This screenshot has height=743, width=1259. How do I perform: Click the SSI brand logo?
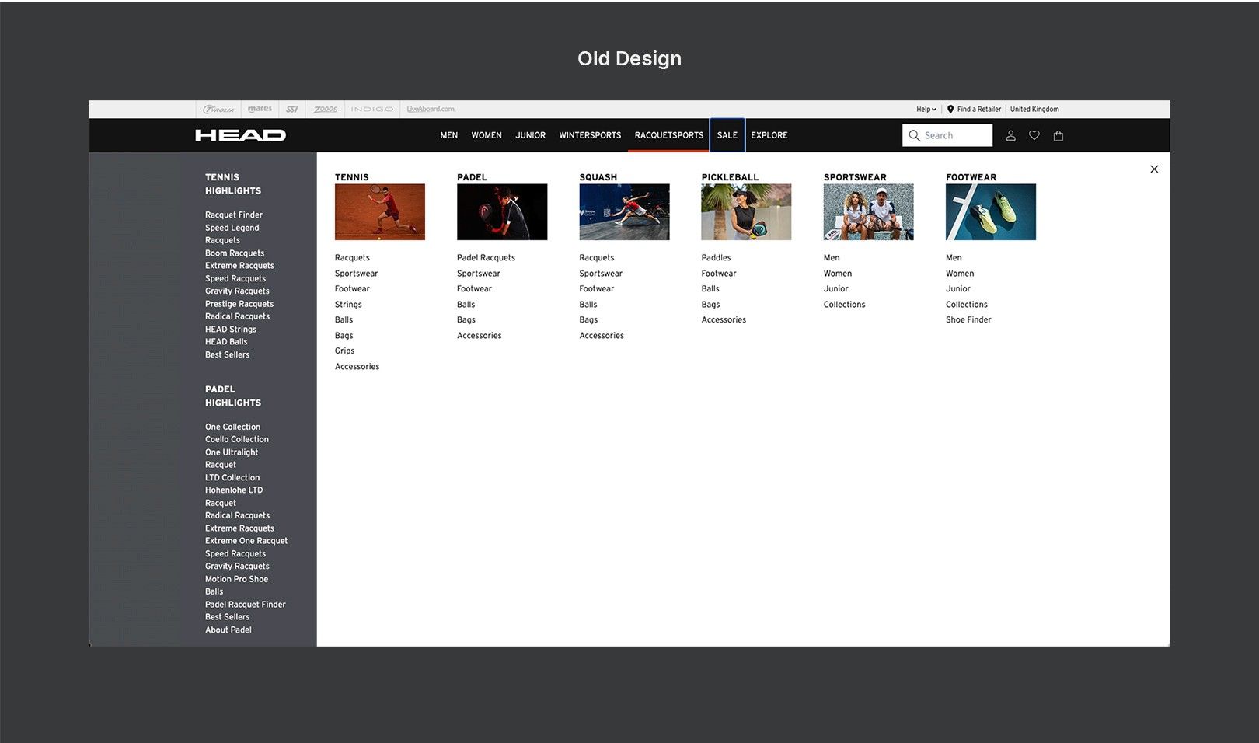292,110
